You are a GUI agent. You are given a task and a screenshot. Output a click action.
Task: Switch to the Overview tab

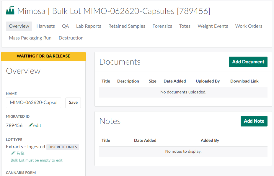point(19,26)
